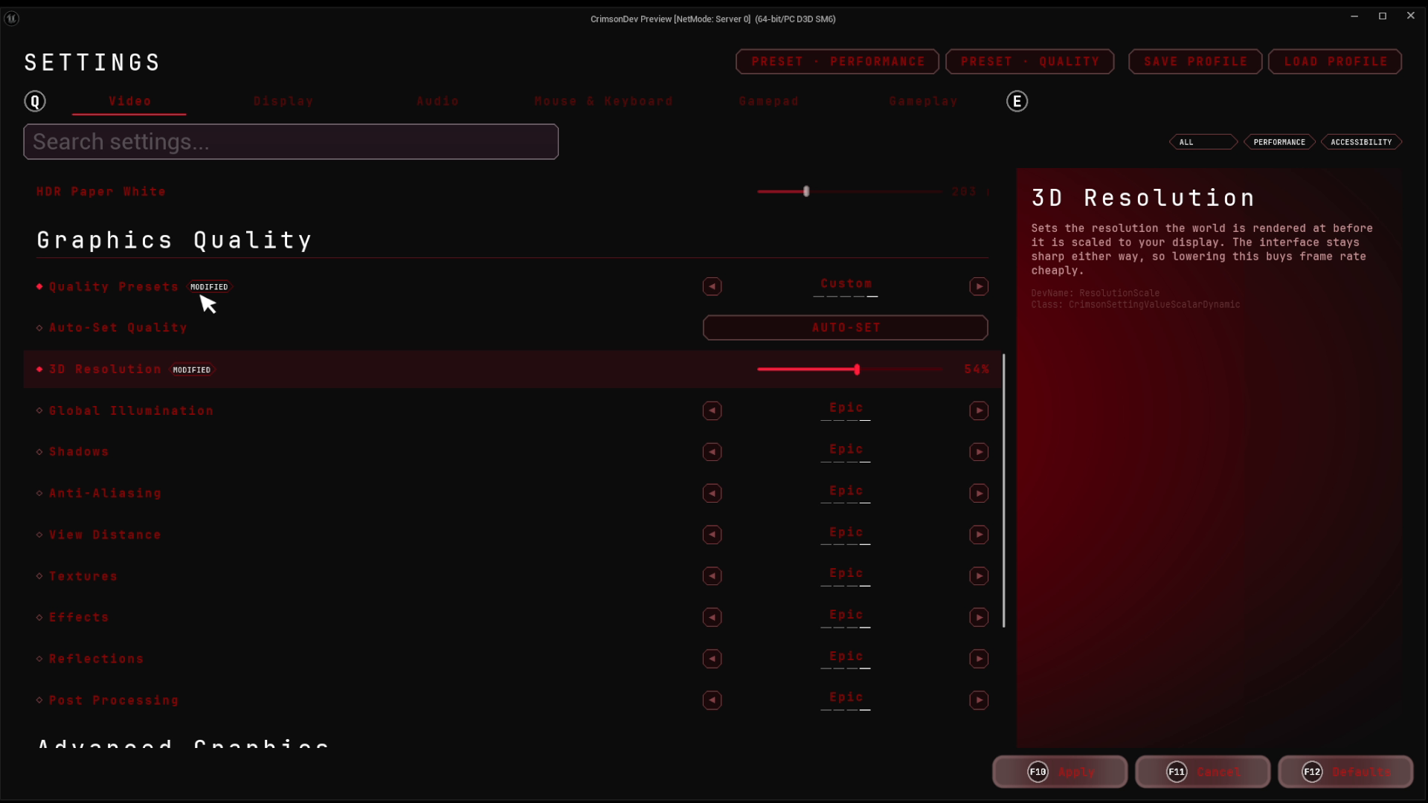1428x803 pixels.
Task: Select the 3D Resolution setting row label
Action: [105, 370]
